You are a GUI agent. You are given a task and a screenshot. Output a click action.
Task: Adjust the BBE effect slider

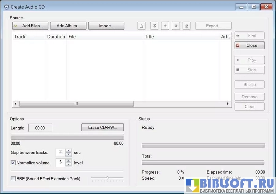tap(107, 178)
